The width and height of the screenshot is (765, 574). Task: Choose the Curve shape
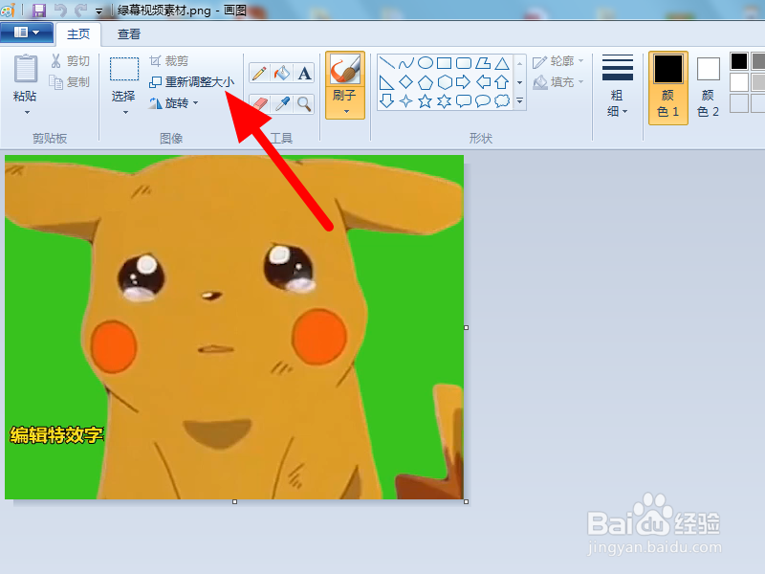[x=405, y=63]
